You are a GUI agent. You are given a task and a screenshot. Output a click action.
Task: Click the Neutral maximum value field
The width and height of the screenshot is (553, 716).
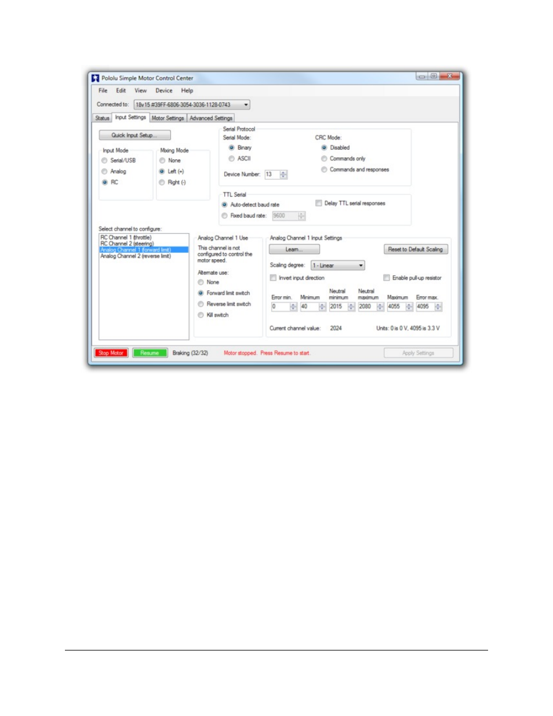368,307
